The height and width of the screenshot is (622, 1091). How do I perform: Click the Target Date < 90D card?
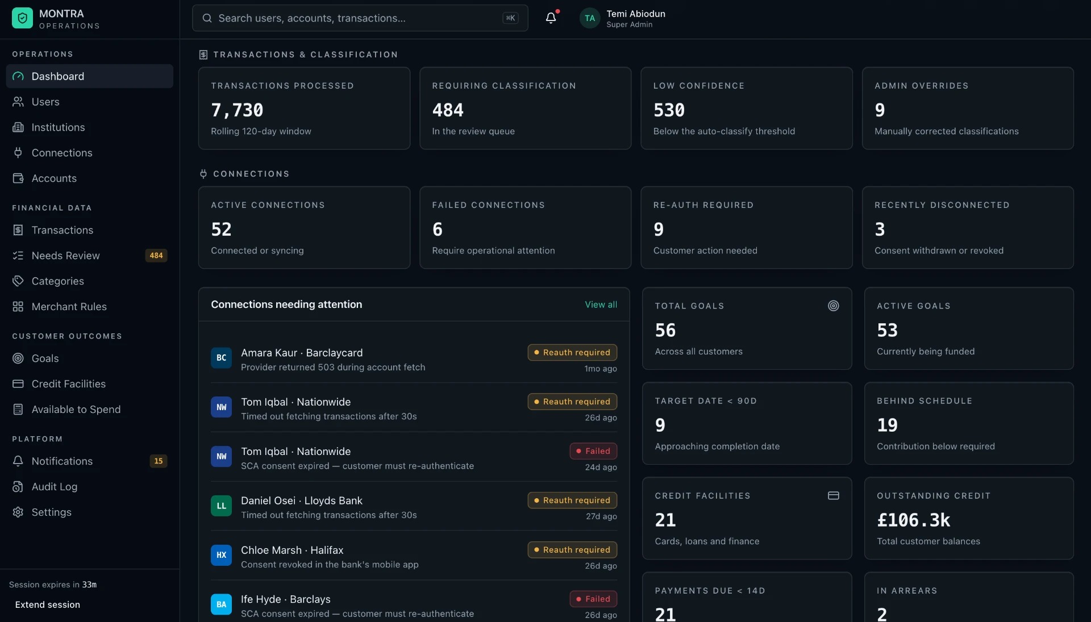(747, 423)
